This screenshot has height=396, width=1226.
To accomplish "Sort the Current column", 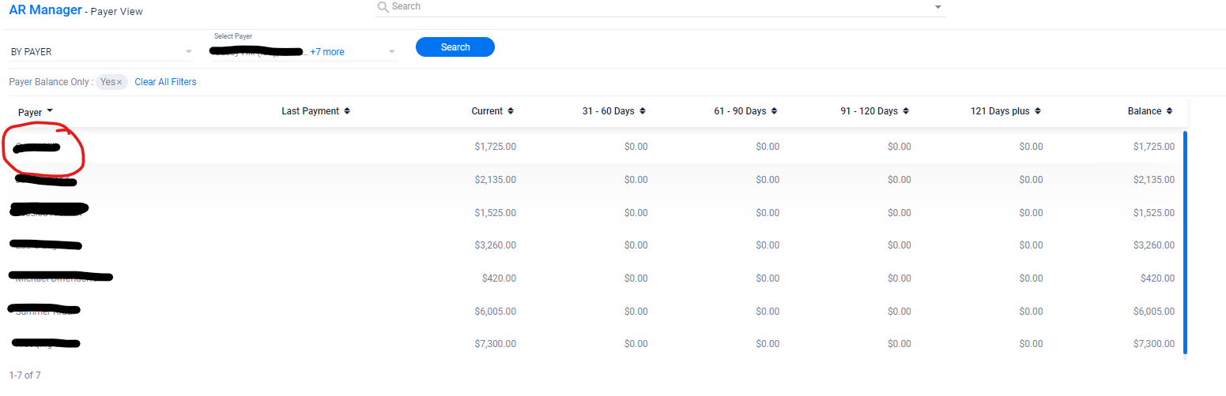I will coord(511,111).
